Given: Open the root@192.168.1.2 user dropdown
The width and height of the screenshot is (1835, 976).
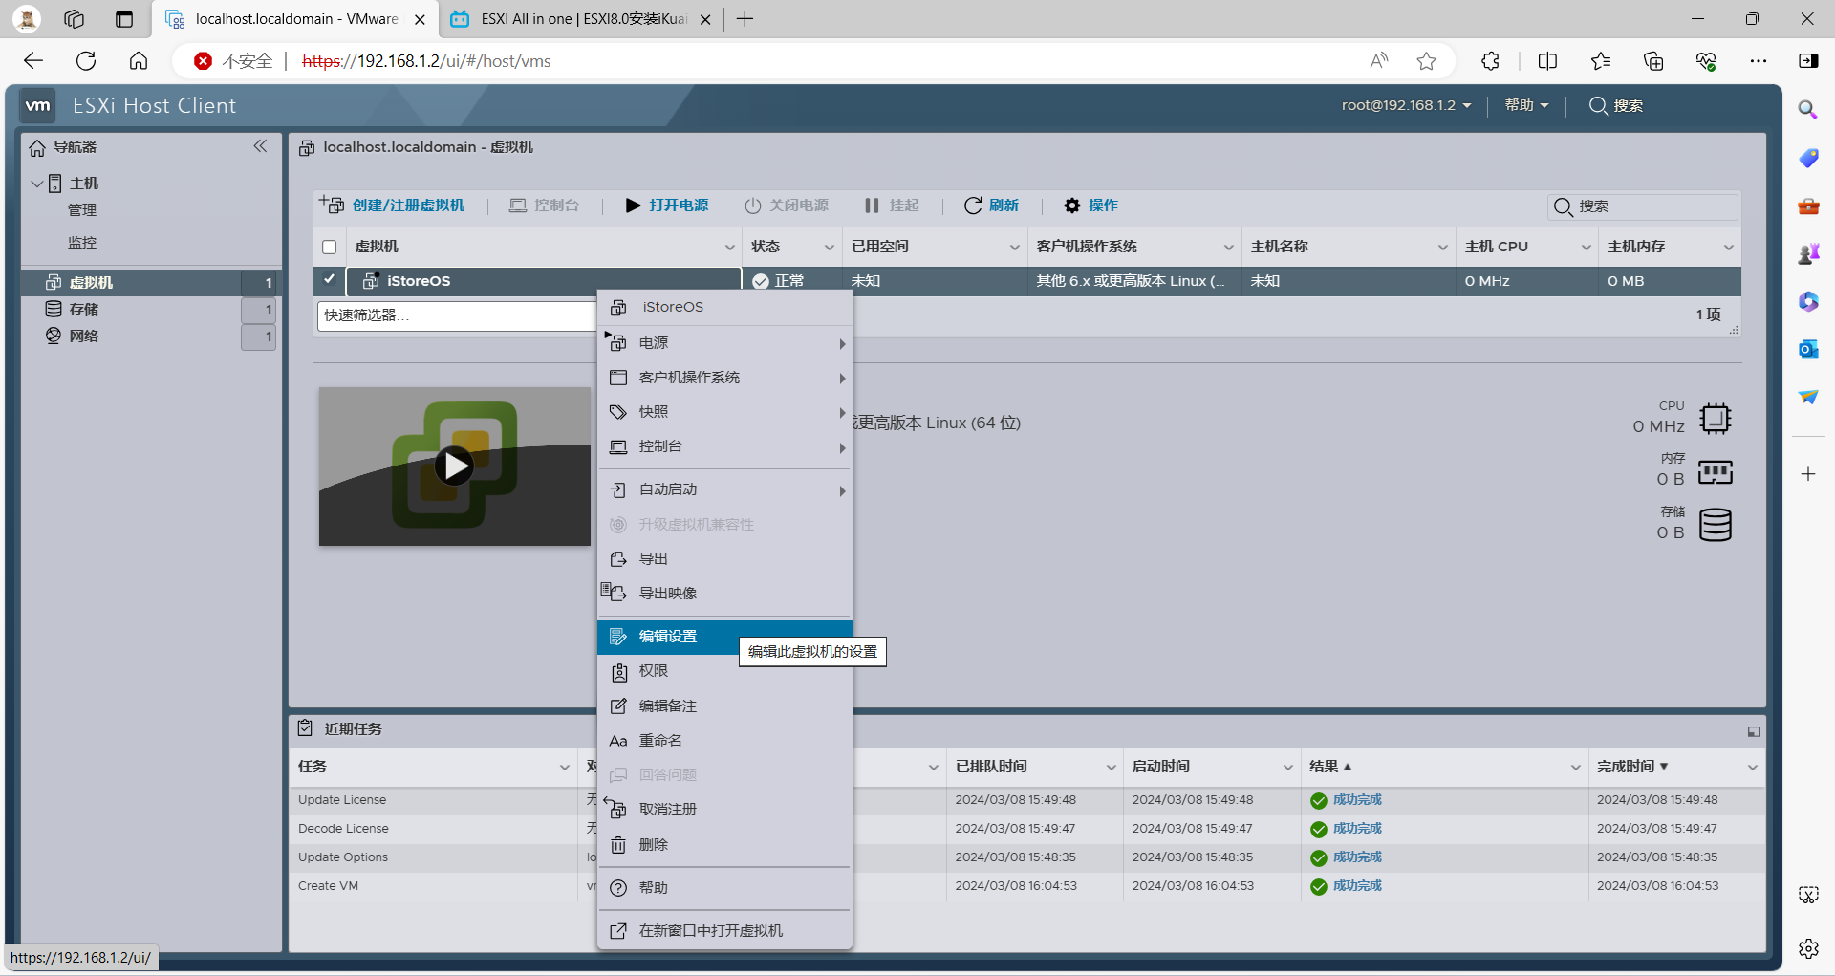Looking at the screenshot, I should pos(1405,105).
